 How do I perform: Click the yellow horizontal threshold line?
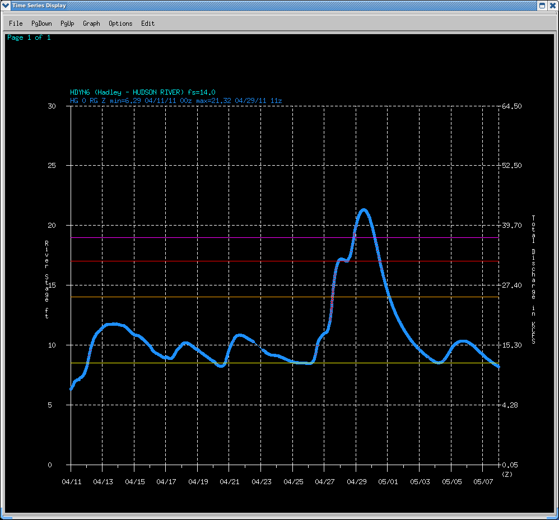pyautogui.click(x=285, y=363)
